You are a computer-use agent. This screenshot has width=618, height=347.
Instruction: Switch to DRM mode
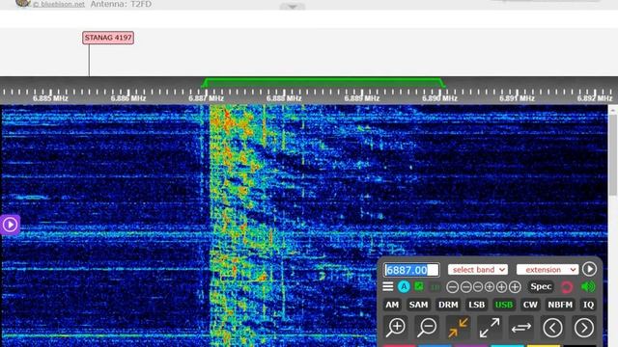tap(448, 305)
